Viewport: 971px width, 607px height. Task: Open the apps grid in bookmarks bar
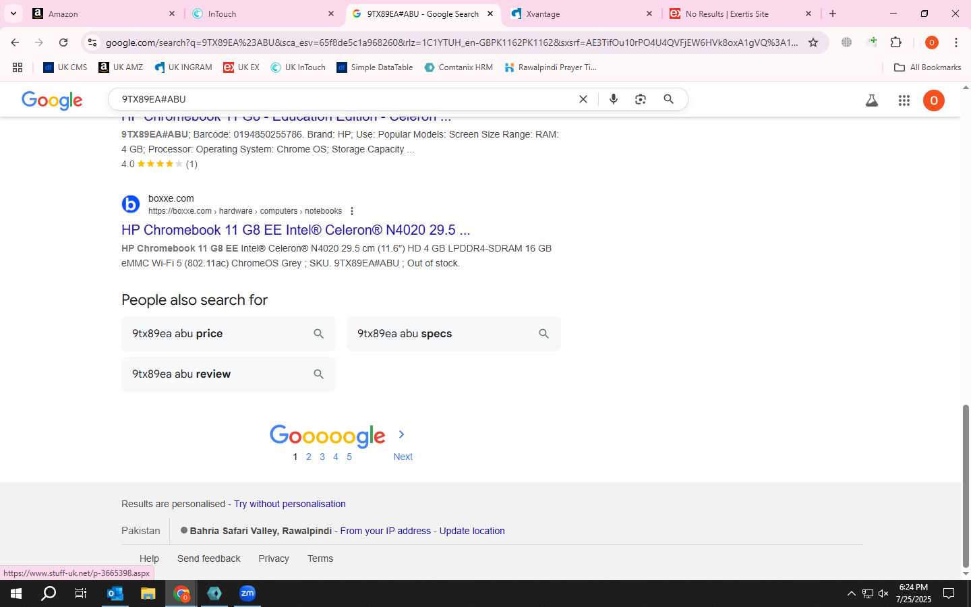tap(18, 67)
